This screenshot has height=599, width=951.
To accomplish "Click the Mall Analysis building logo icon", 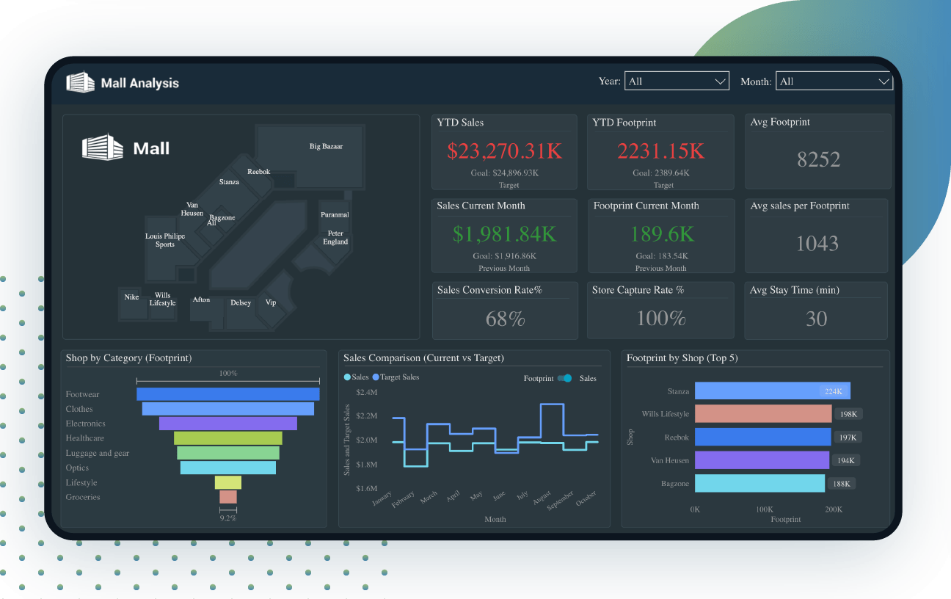I will (x=81, y=82).
